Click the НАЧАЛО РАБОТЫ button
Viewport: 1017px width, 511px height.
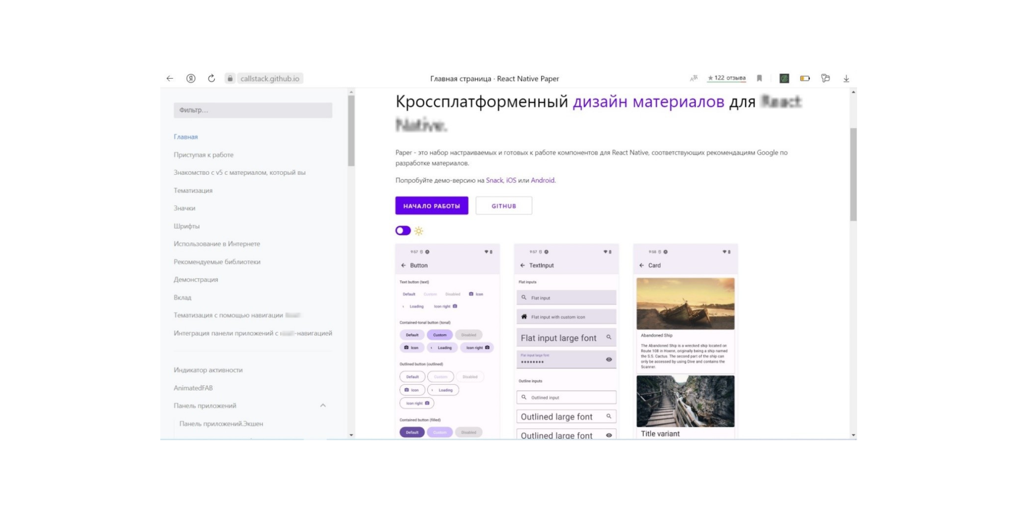(432, 206)
